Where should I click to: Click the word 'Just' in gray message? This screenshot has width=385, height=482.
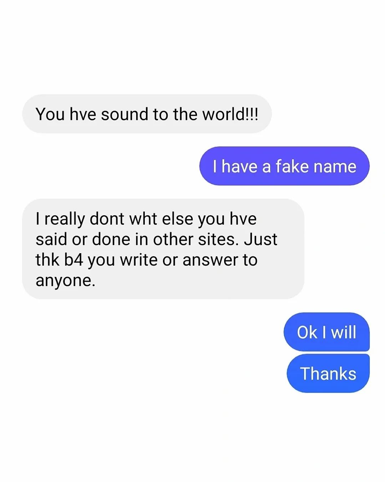[260, 239]
